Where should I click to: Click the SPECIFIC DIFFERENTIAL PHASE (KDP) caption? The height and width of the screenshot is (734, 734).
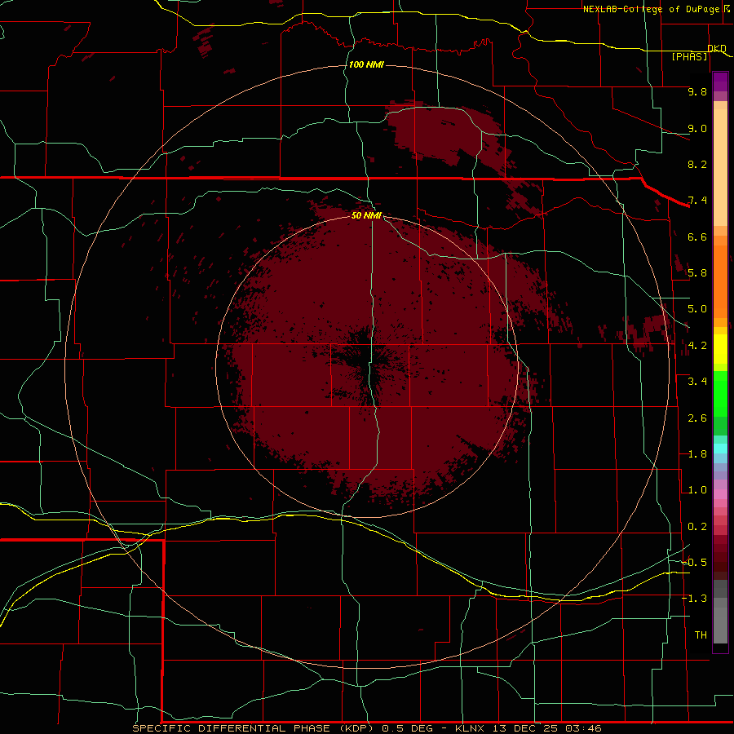point(253,728)
